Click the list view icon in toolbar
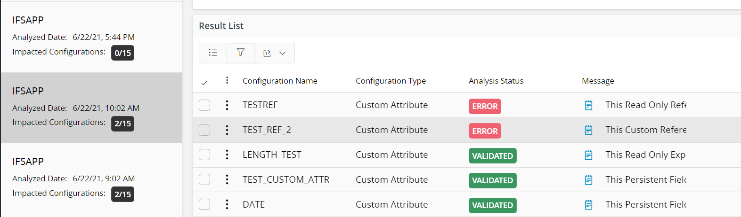741x217 pixels. tap(213, 53)
